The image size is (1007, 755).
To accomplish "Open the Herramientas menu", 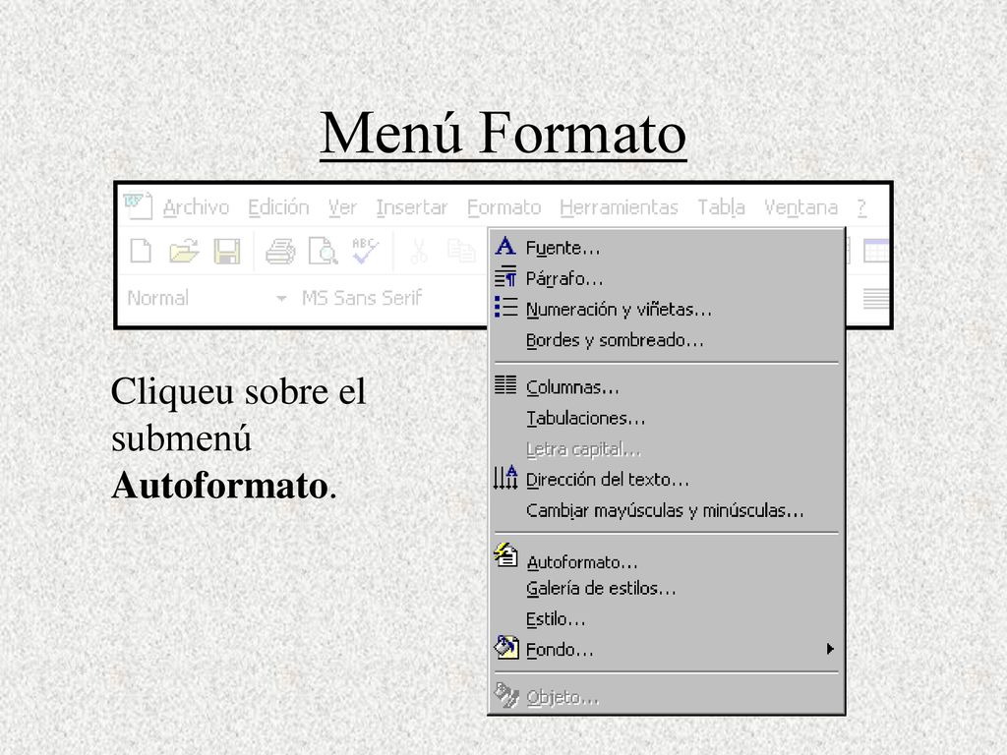I will (x=619, y=207).
